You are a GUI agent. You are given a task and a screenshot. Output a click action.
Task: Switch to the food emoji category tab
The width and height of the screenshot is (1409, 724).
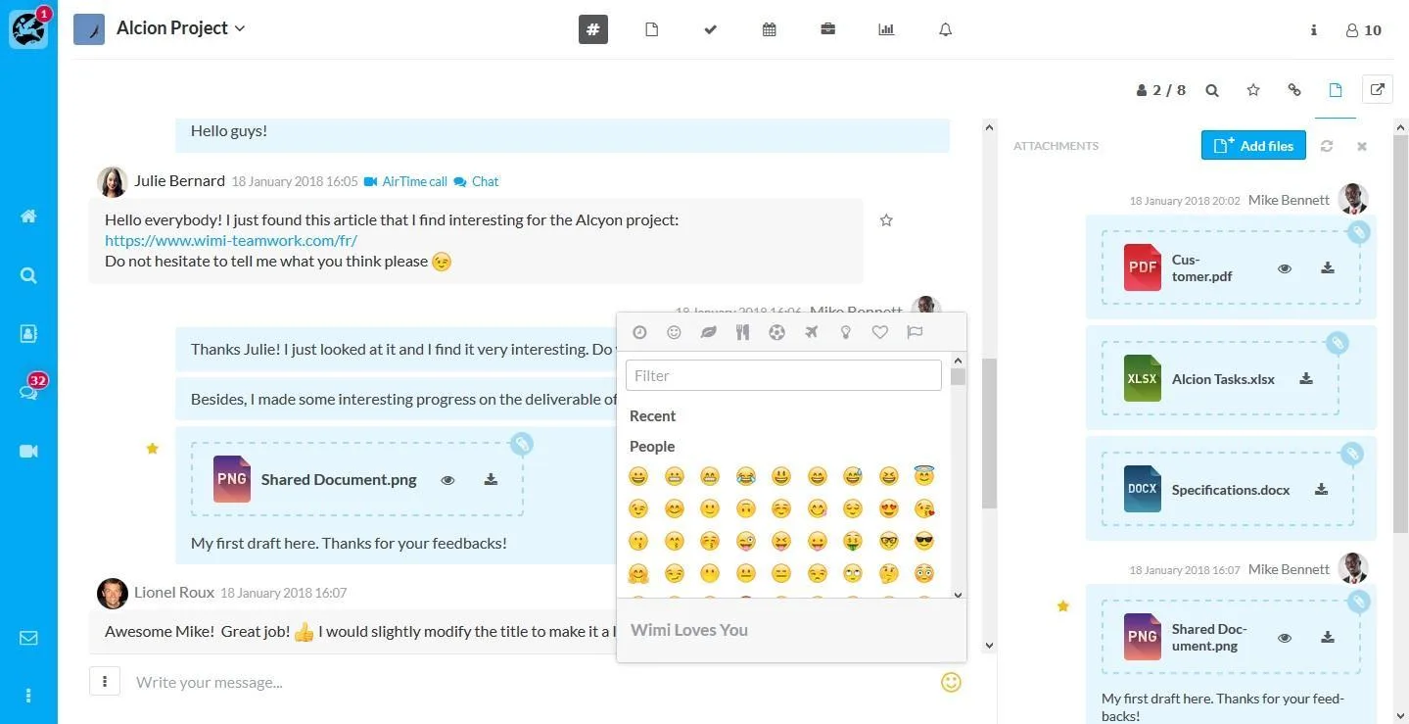(x=743, y=332)
